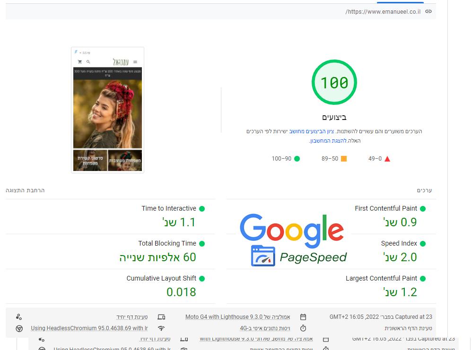Click the network signal icon beside slow 4G throttling
The height and width of the screenshot is (350, 472).
pyautogui.click(x=161, y=328)
